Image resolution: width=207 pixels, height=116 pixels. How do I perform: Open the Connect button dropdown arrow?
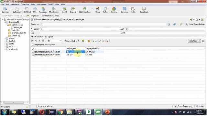tap(11, 10)
